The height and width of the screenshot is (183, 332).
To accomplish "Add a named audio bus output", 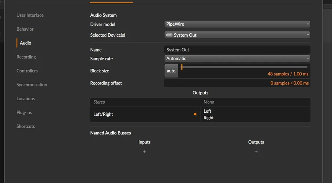I will coord(256,151).
